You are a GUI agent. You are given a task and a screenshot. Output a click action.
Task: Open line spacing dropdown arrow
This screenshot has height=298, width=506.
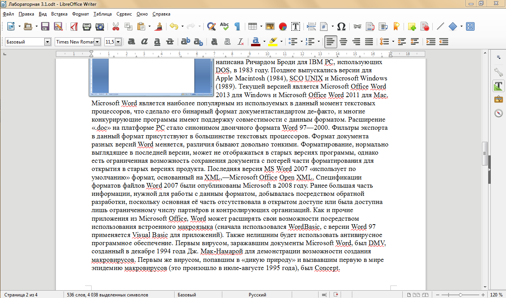point(393,42)
